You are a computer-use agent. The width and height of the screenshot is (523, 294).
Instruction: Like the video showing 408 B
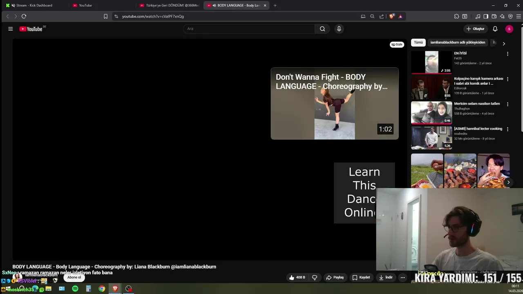pos(297,278)
